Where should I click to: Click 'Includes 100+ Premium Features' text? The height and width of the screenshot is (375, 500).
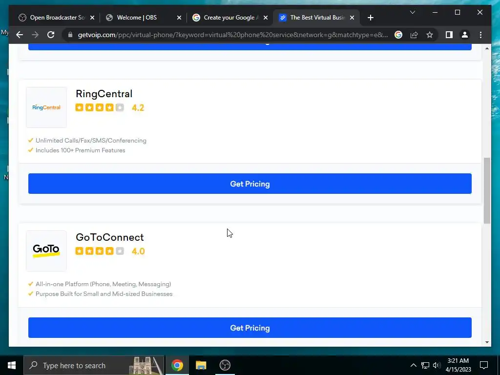81,150
